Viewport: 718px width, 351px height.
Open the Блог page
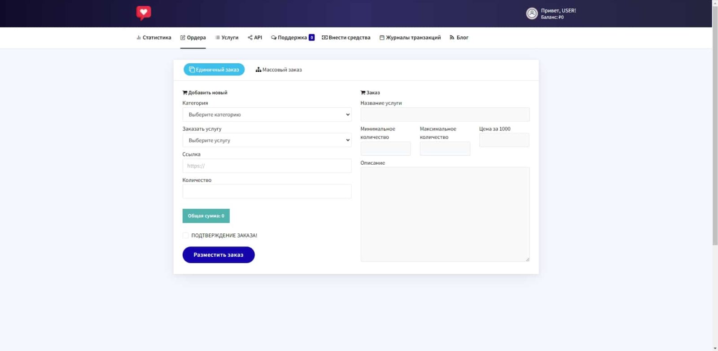pyautogui.click(x=459, y=38)
